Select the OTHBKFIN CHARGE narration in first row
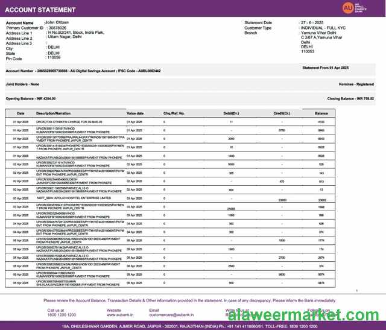This screenshot has height=330, width=386. point(69,122)
